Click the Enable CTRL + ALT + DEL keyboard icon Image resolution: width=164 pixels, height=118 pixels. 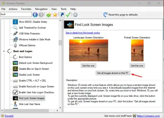(15, 81)
